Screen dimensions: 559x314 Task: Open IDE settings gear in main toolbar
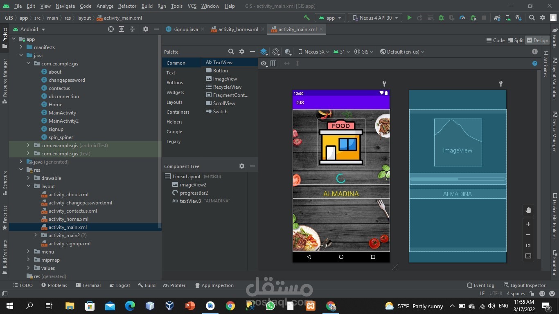[x=543, y=18]
